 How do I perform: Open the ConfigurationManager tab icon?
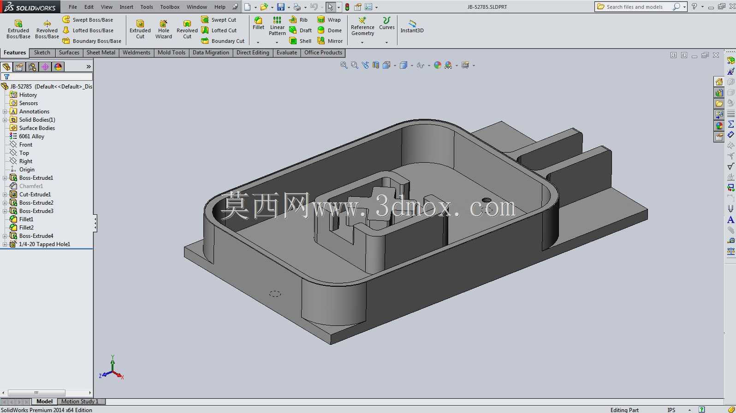point(32,67)
